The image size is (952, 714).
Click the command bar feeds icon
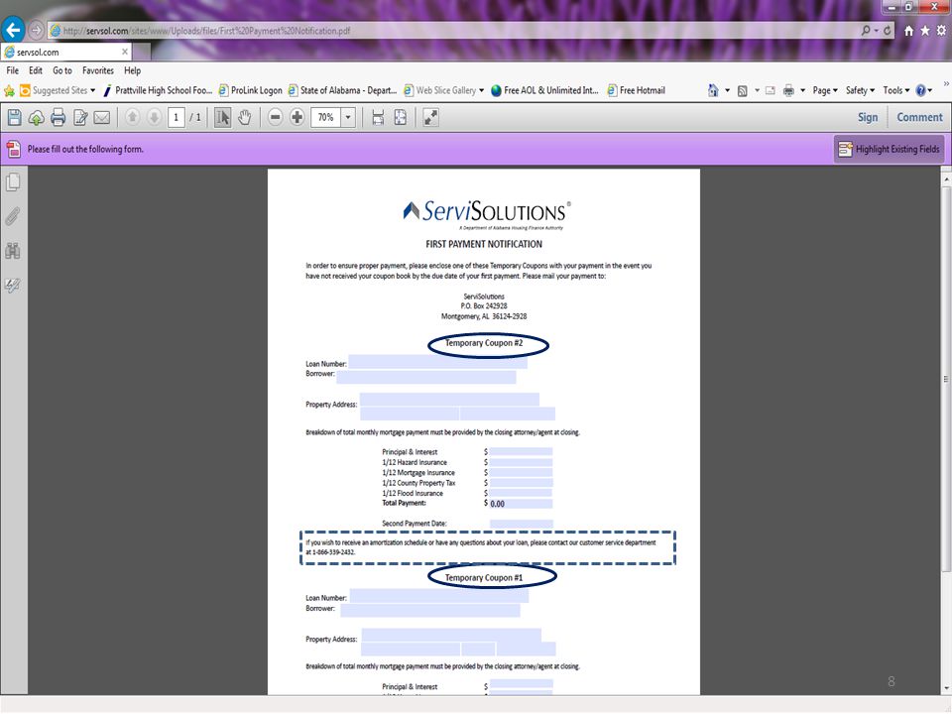tap(742, 90)
